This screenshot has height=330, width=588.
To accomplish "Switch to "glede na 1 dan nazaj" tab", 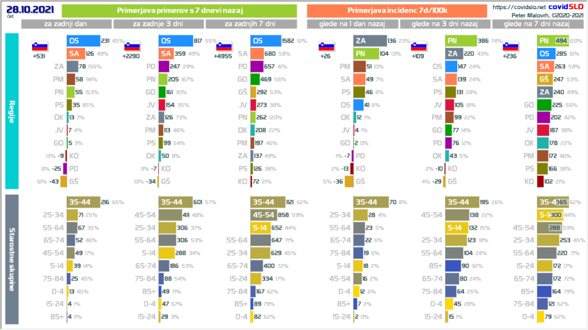I will (x=352, y=24).
